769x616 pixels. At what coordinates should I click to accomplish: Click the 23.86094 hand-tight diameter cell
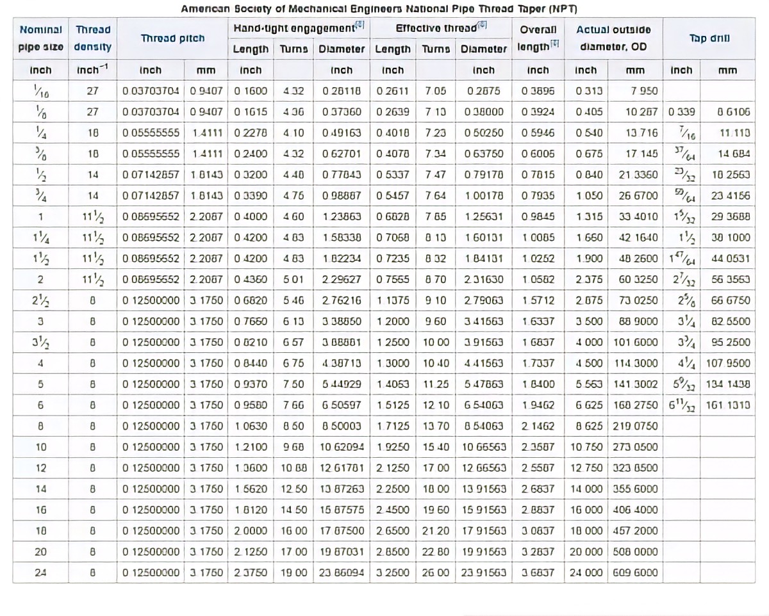tap(342, 572)
